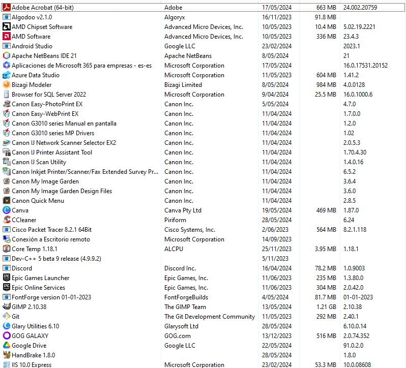Click the Canon IJ Printer Assistant Tool icon

7,152
